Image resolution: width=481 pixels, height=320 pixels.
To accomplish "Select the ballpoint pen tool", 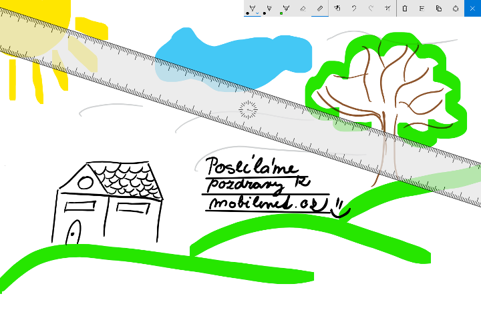I will tap(252, 7).
